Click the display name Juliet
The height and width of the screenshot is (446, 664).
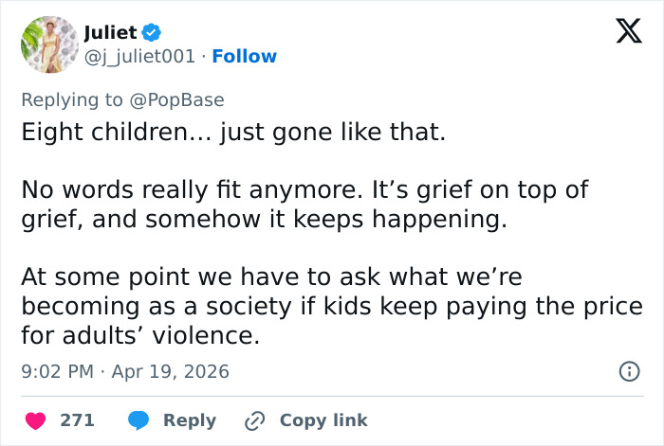coord(110,33)
